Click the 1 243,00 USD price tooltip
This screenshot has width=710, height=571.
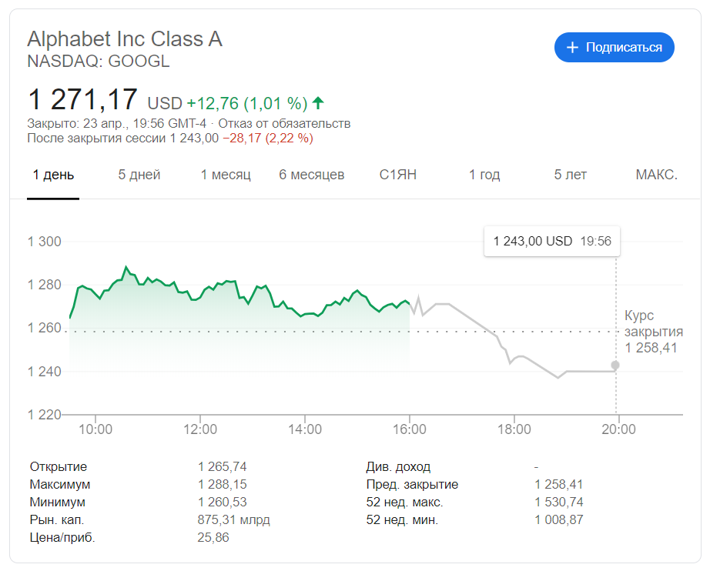551,241
